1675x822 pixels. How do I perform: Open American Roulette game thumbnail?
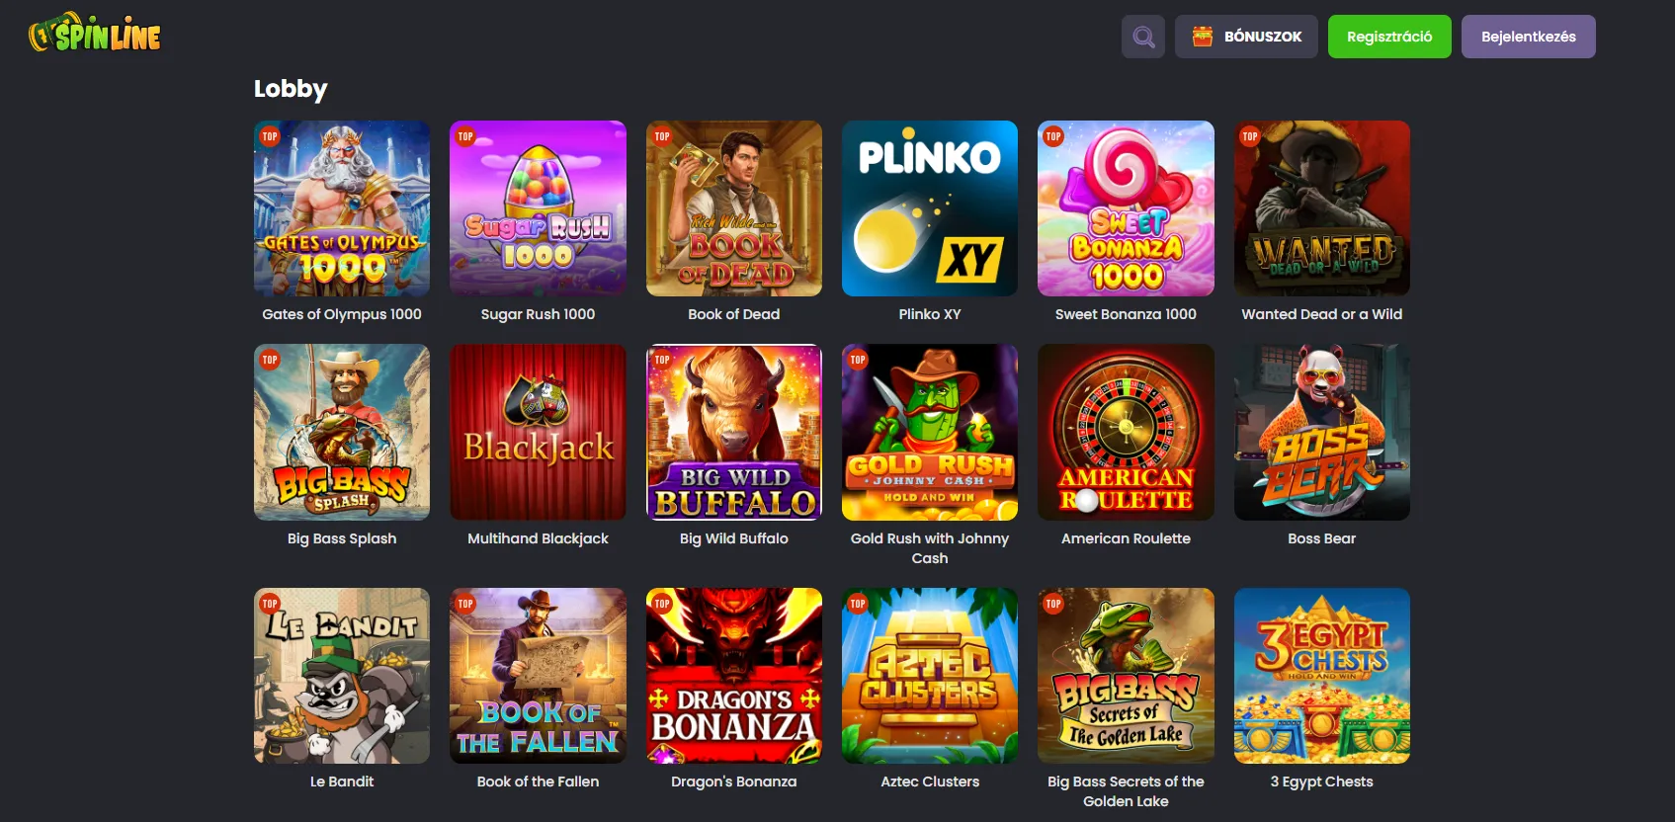[1126, 432]
